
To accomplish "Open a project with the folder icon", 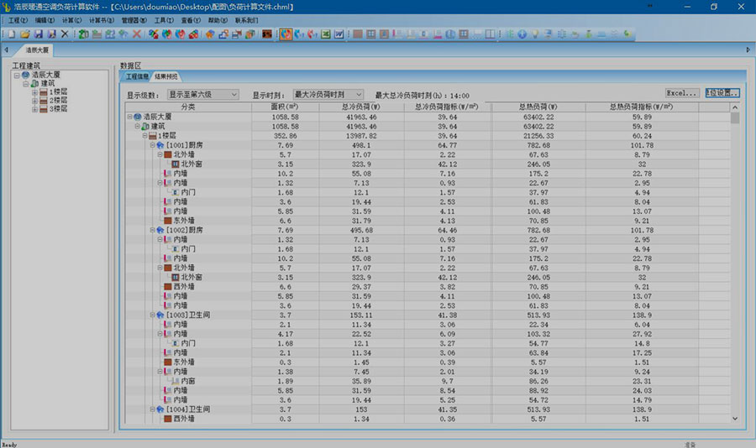I will (24, 34).
